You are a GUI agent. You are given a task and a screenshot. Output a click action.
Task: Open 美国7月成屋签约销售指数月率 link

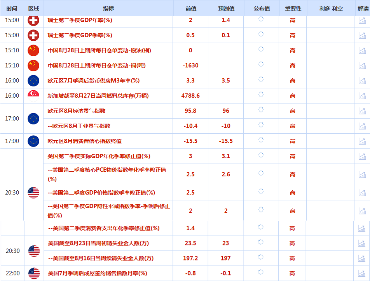click(98, 273)
